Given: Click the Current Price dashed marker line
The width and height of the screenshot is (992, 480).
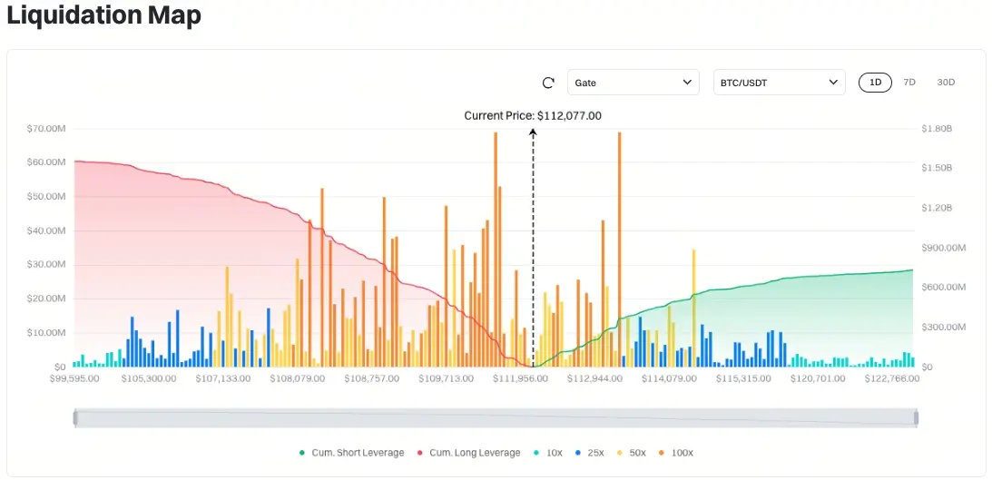Looking at the screenshot, I should [x=533, y=248].
